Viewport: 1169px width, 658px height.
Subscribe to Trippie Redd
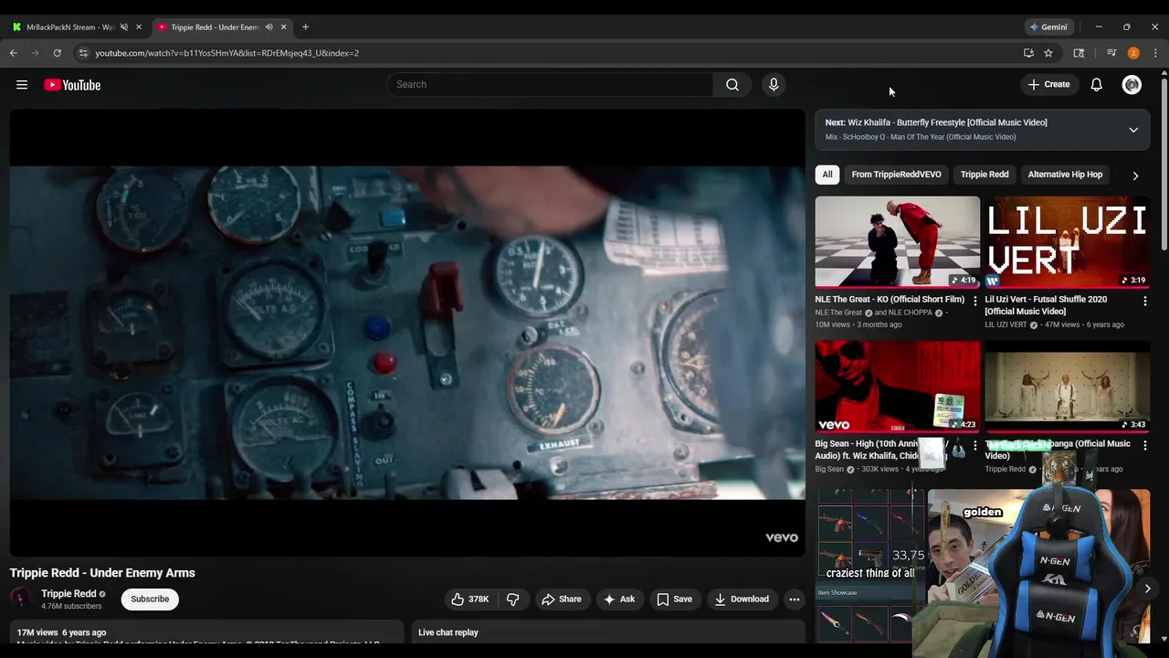[x=150, y=600]
